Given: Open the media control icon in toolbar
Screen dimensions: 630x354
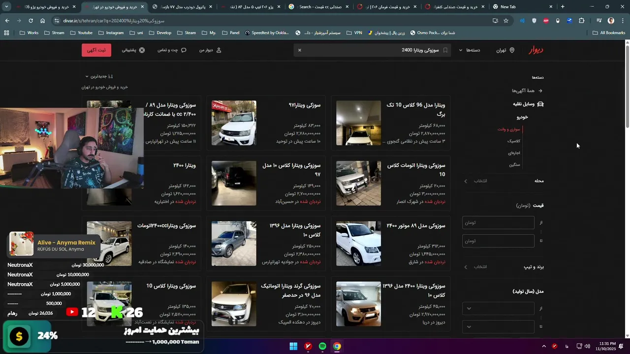Looking at the screenshot, I should 599,21.
